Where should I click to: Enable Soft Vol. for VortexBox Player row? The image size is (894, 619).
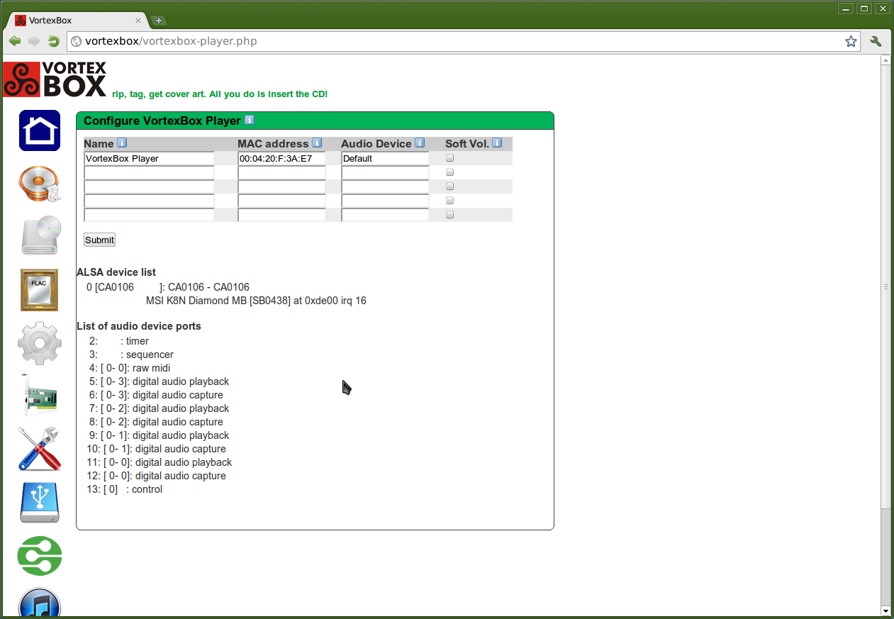click(x=449, y=158)
